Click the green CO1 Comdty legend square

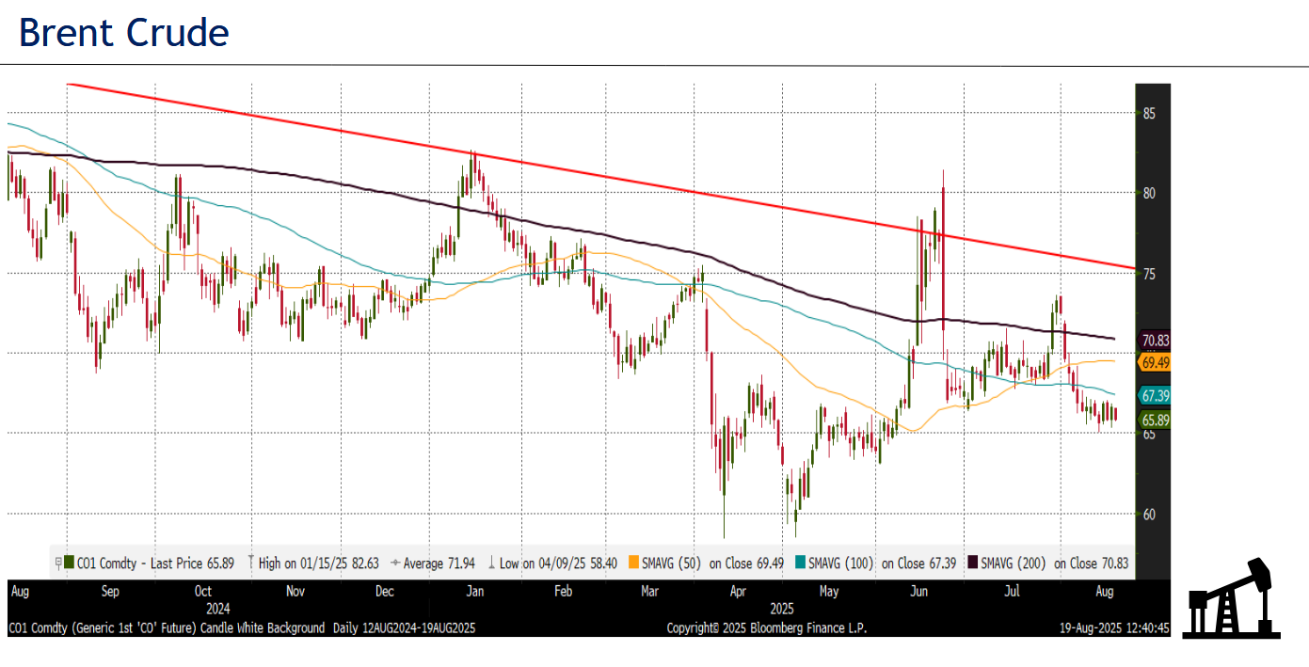click(71, 563)
